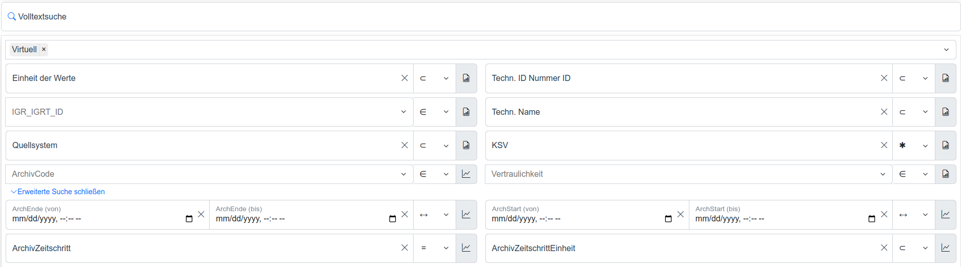Expand the Virtuell multi-select dropdown arrow
Image resolution: width=961 pixels, height=267 pixels.
(x=946, y=50)
